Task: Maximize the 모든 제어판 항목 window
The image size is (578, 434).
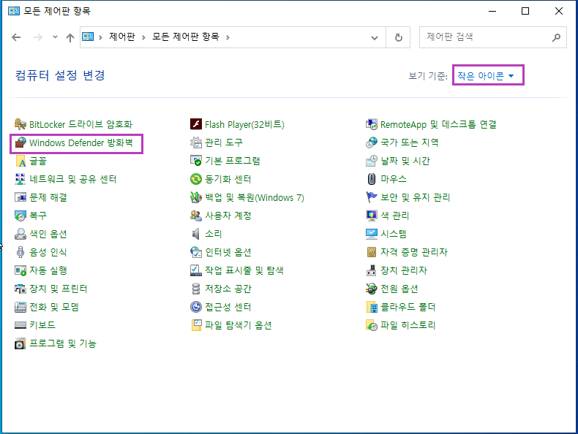Action: pos(525,11)
